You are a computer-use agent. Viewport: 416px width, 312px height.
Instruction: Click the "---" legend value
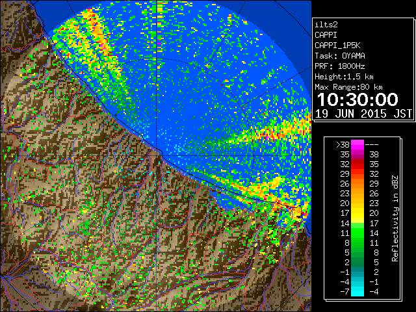[372, 145]
